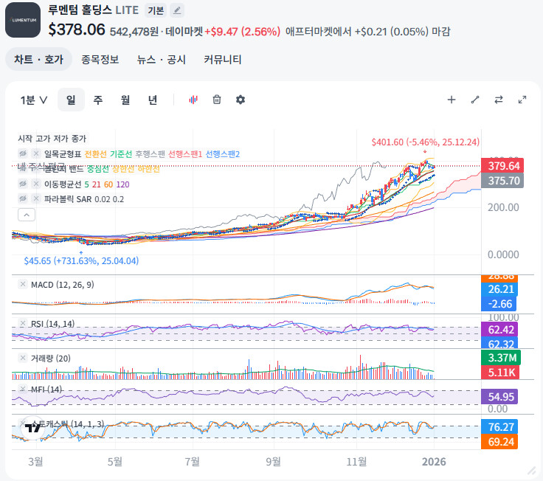Select the 일 daily chart period
The height and width of the screenshot is (481, 543).
71,100
